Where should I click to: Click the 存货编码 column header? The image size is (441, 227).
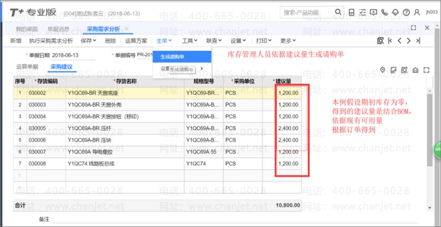pos(46,81)
